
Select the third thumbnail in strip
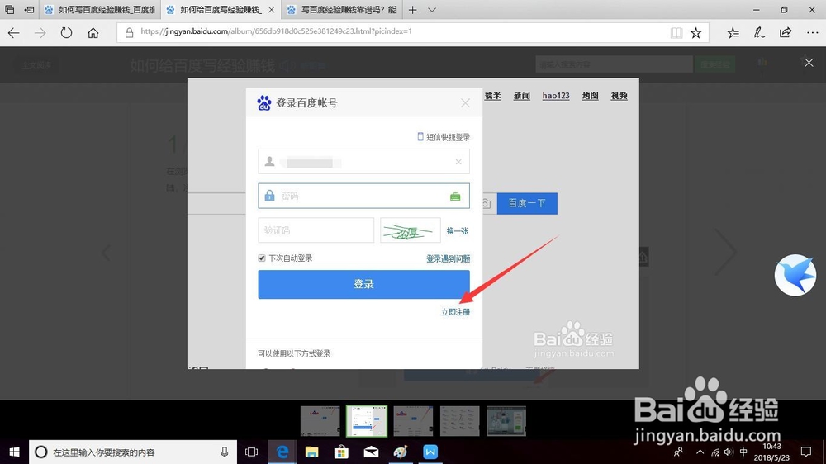click(x=413, y=421)
